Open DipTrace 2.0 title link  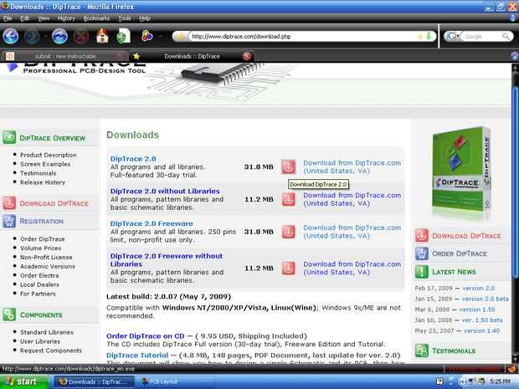pos(133,159)
